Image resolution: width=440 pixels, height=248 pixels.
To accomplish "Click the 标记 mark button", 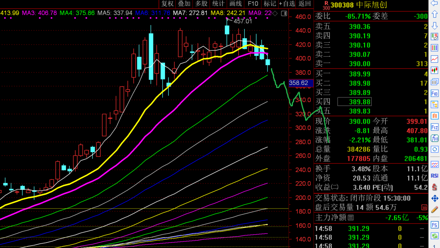I will (x=270, y=4).
